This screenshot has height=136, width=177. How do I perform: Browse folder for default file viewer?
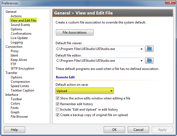149,49
